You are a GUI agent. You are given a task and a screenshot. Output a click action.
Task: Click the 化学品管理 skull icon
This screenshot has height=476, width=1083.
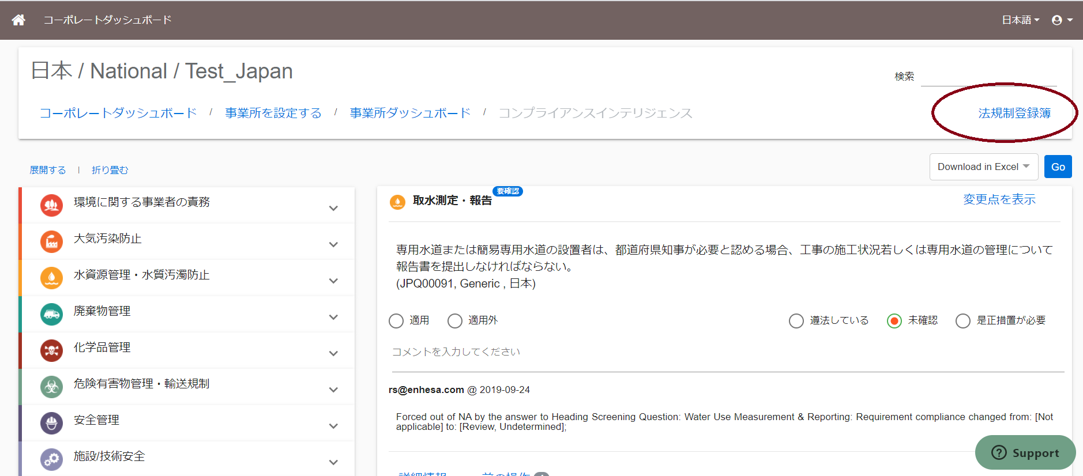(x=51, y=350)
